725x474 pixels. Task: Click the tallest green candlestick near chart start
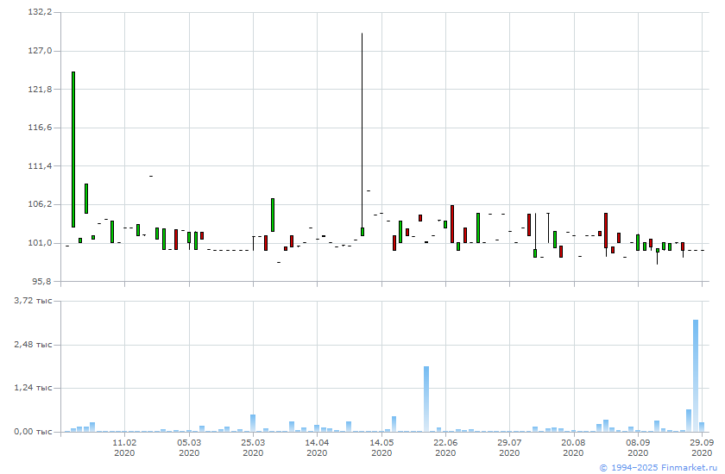tap(73, 149)
